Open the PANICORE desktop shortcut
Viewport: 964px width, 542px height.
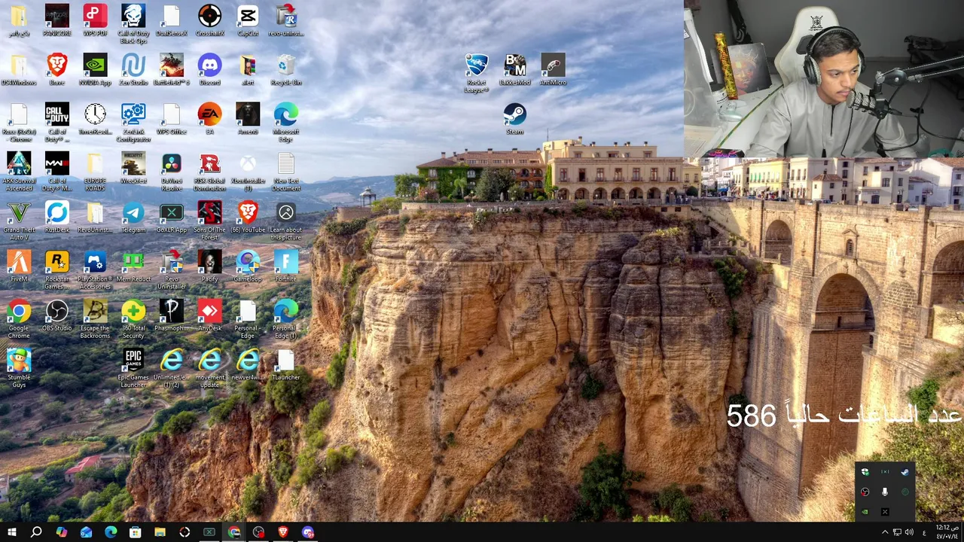coord(57,20)
